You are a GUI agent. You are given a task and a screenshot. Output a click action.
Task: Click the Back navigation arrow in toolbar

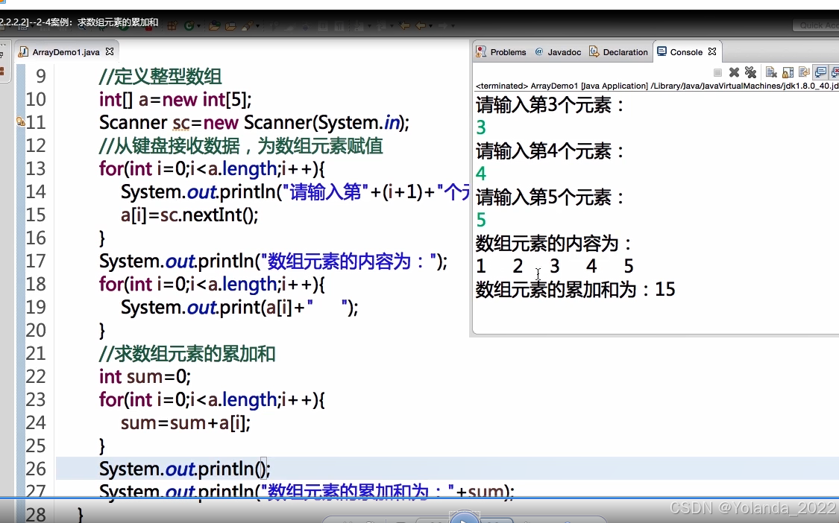pos(421,25)
